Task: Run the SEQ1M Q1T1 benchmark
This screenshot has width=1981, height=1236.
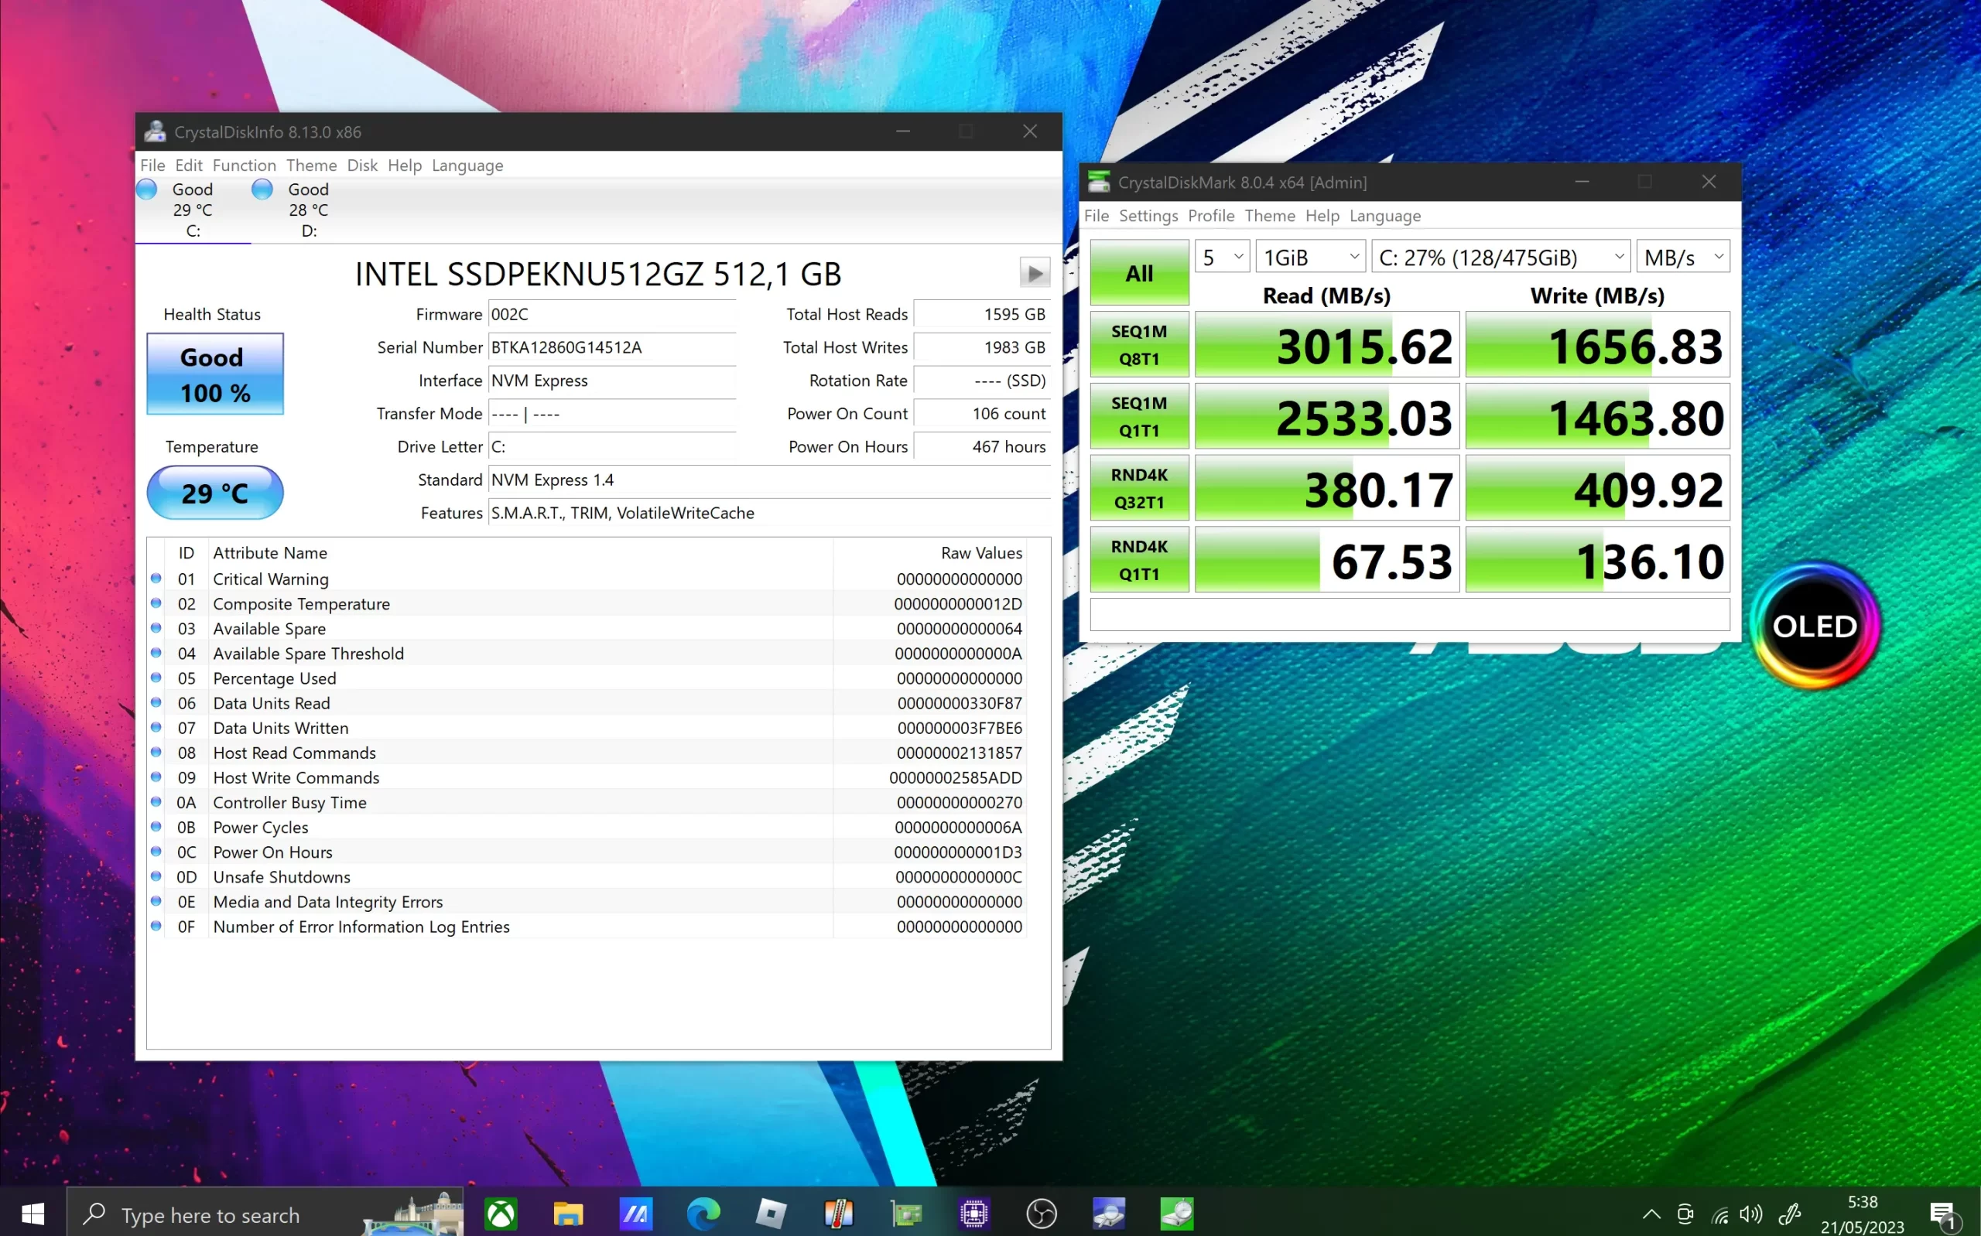Action: pyautogui.click(x=1139, y=416)
